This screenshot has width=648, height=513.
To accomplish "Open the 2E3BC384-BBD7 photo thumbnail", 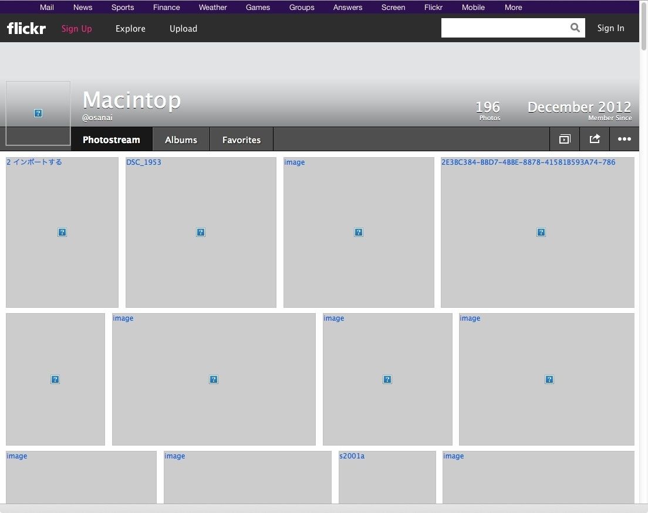I will (537, 232).
